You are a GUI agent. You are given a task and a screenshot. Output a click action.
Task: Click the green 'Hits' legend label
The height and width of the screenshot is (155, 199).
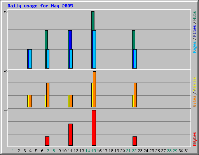click(x=194, y=16)
